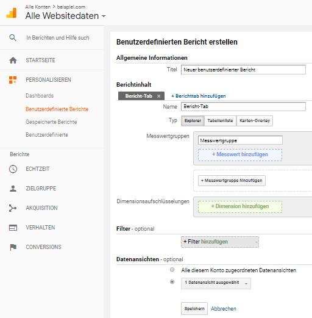Click the 'In Berichten und Hilfe such' search field

coord(58,38)
